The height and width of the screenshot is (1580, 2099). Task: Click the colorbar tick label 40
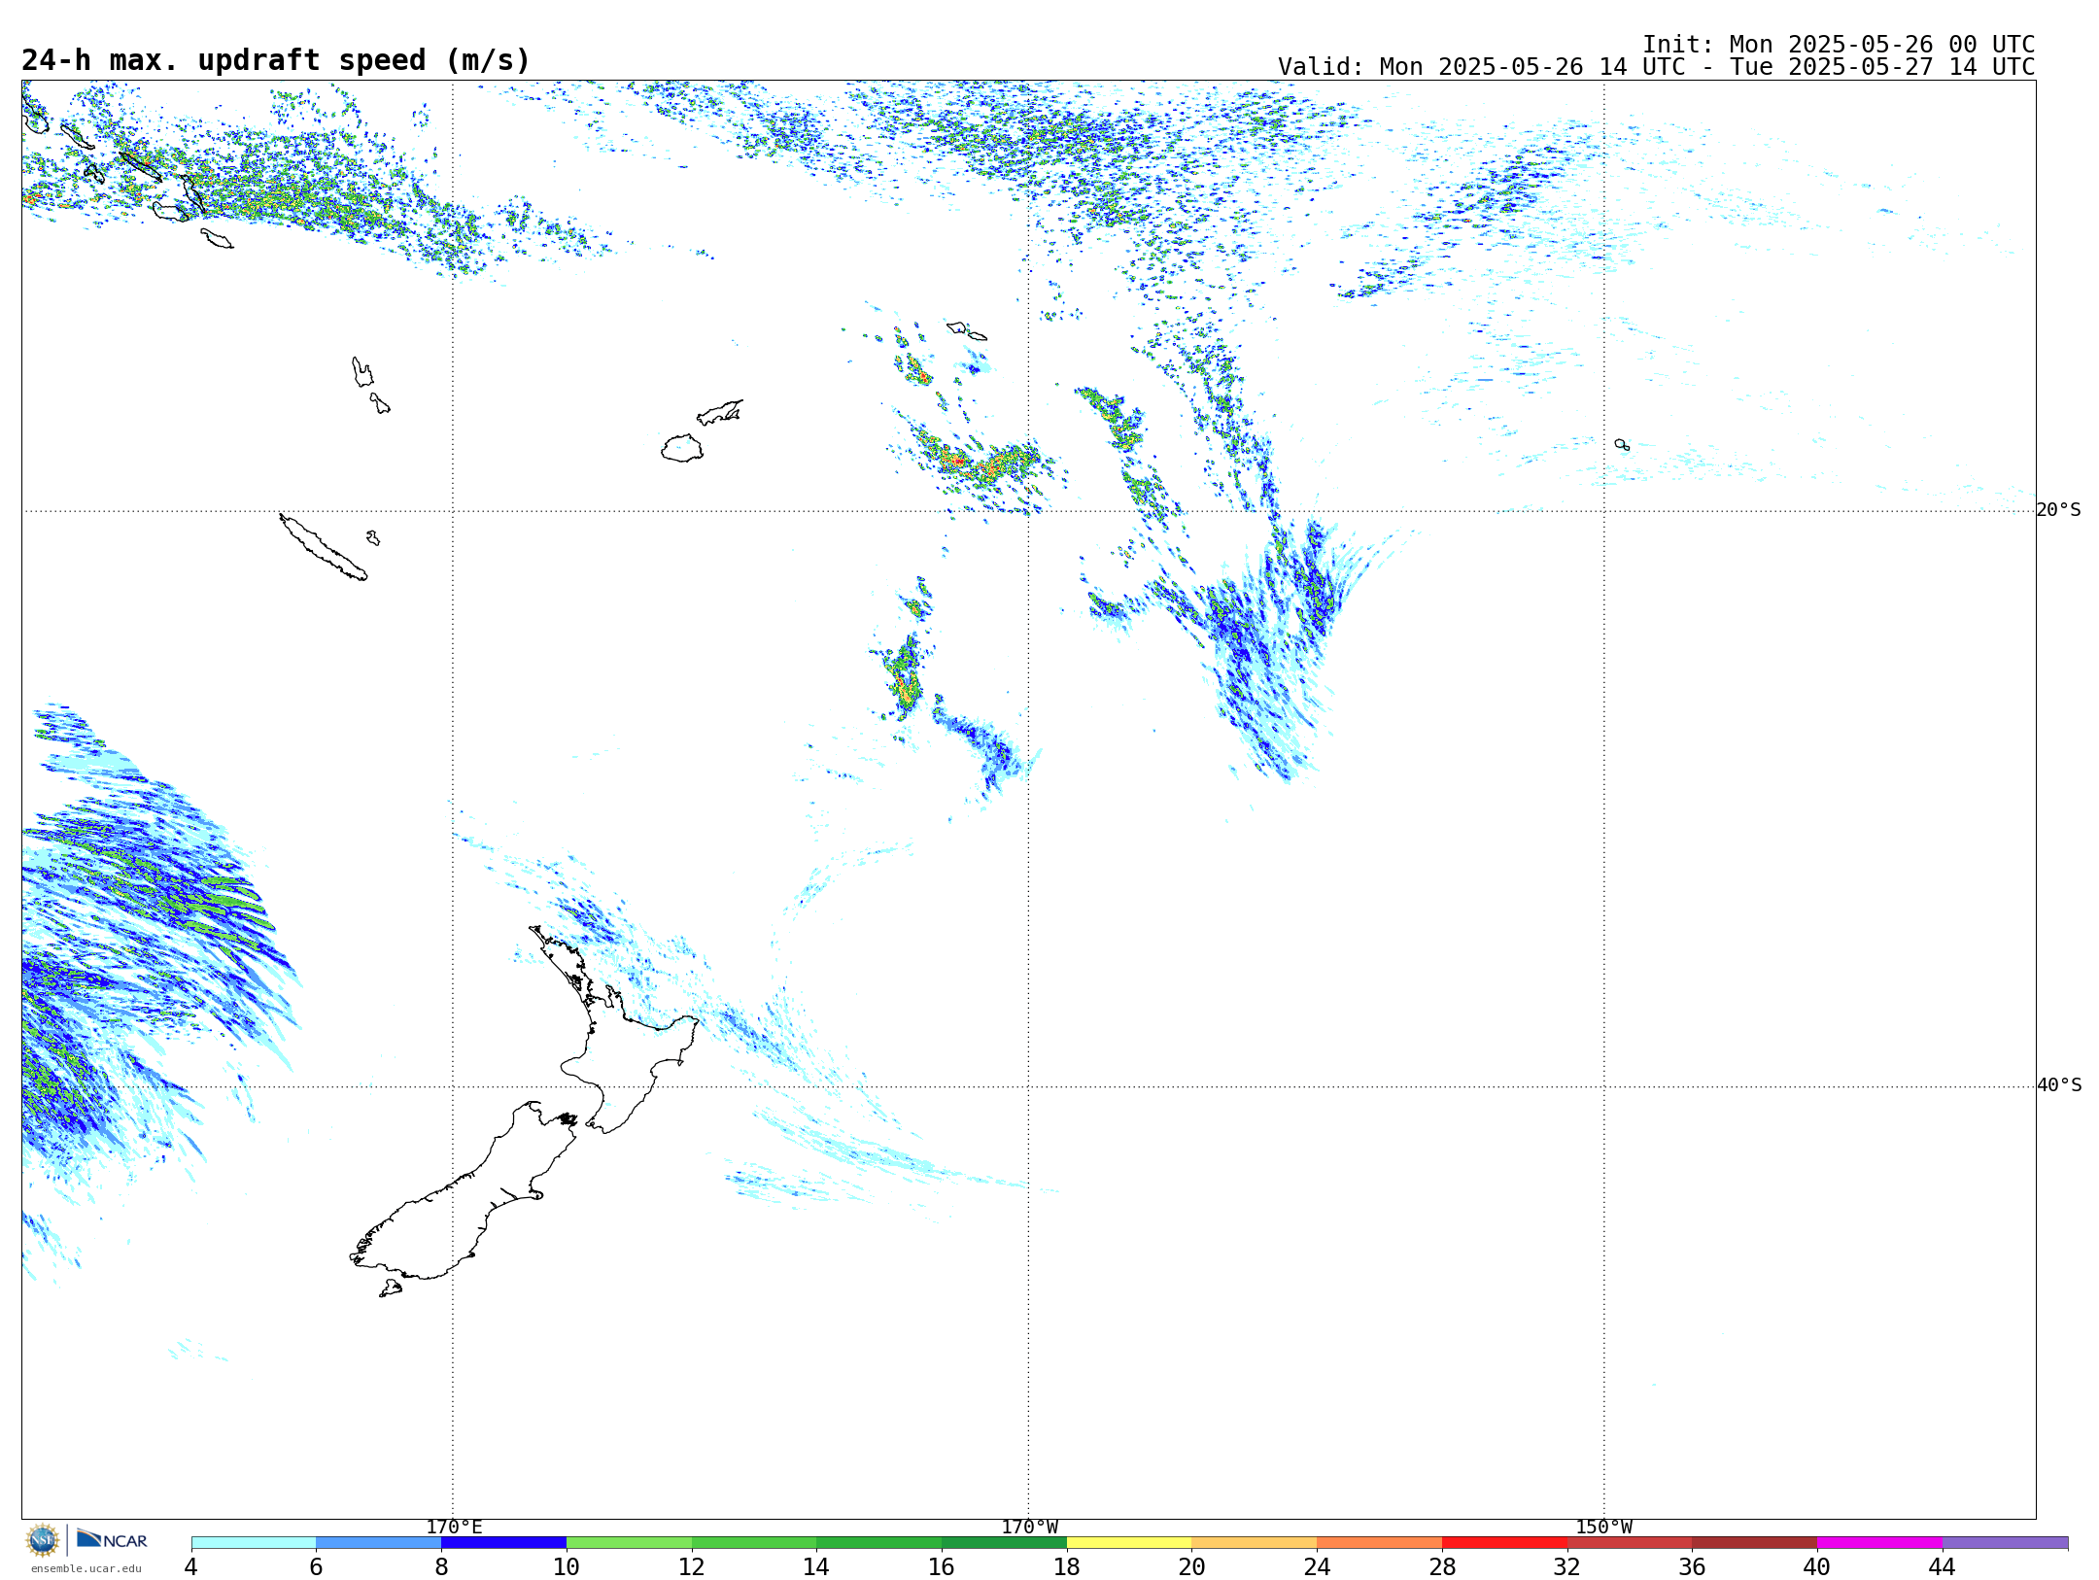(x=1817, y=1566)
